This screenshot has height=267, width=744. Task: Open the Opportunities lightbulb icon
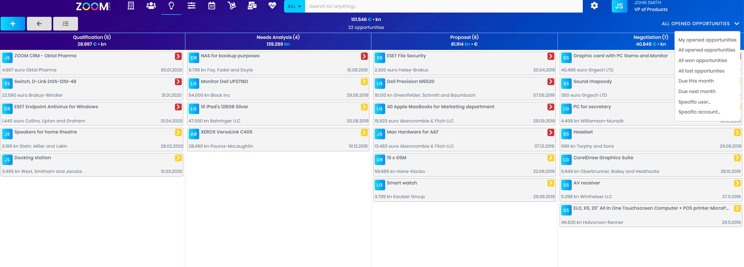171,6
